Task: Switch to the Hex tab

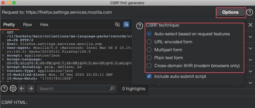Action: pos(44,25)
